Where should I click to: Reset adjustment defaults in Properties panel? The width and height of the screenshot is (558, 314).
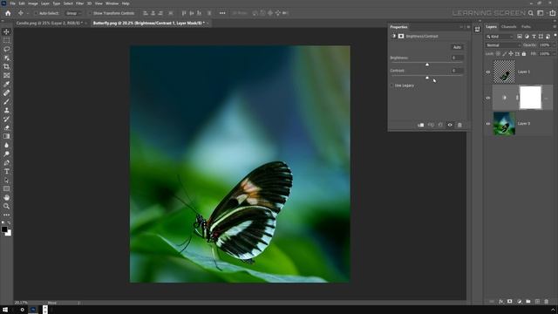440,125
